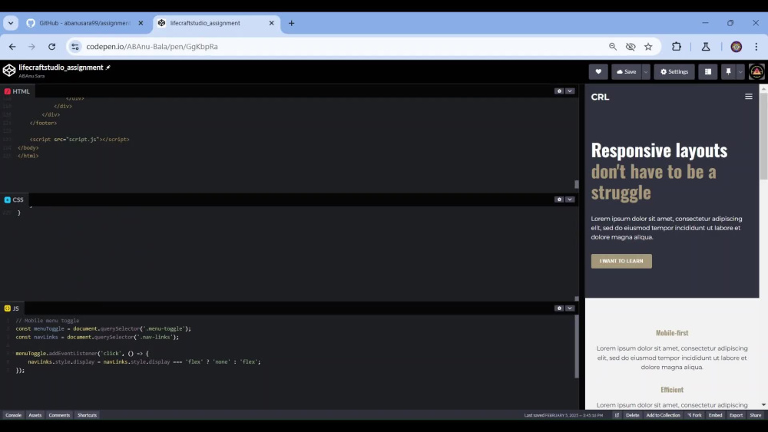The image size is (768, 432).
Task: Close the lifecraftstudio_assignment tab
Action: click(271, 23)
